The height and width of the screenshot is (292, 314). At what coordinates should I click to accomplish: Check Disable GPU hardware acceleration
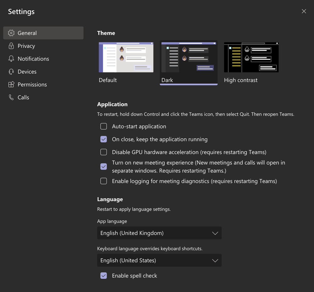coord(103,152)
